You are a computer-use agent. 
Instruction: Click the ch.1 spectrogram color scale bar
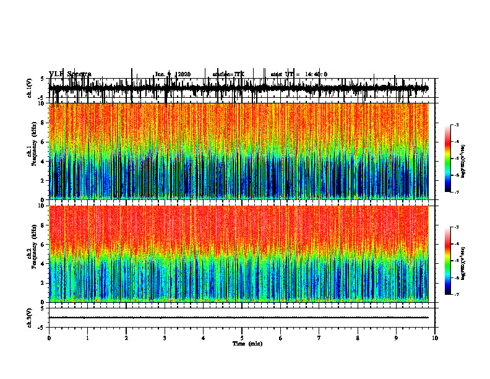pos(447,159)
